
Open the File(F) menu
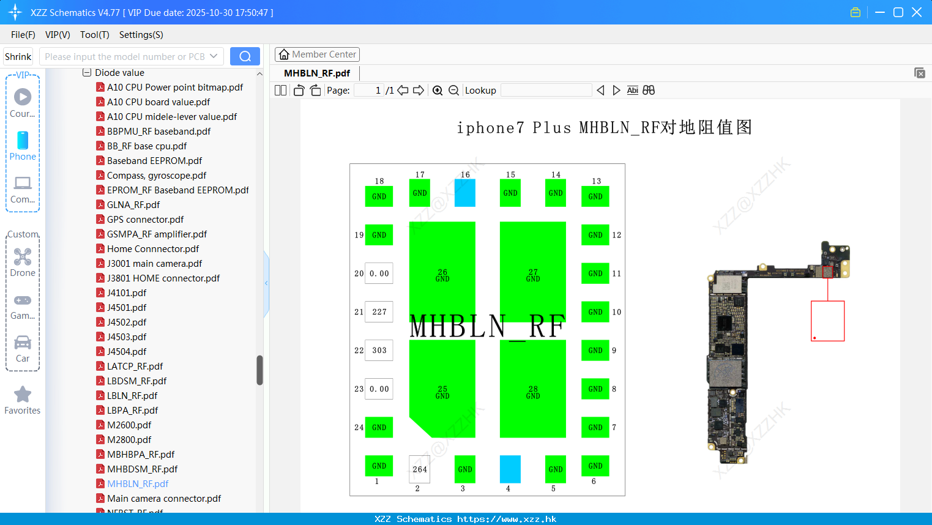23,35
